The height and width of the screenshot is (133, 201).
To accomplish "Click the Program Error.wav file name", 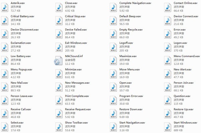I will pos(131,96).
